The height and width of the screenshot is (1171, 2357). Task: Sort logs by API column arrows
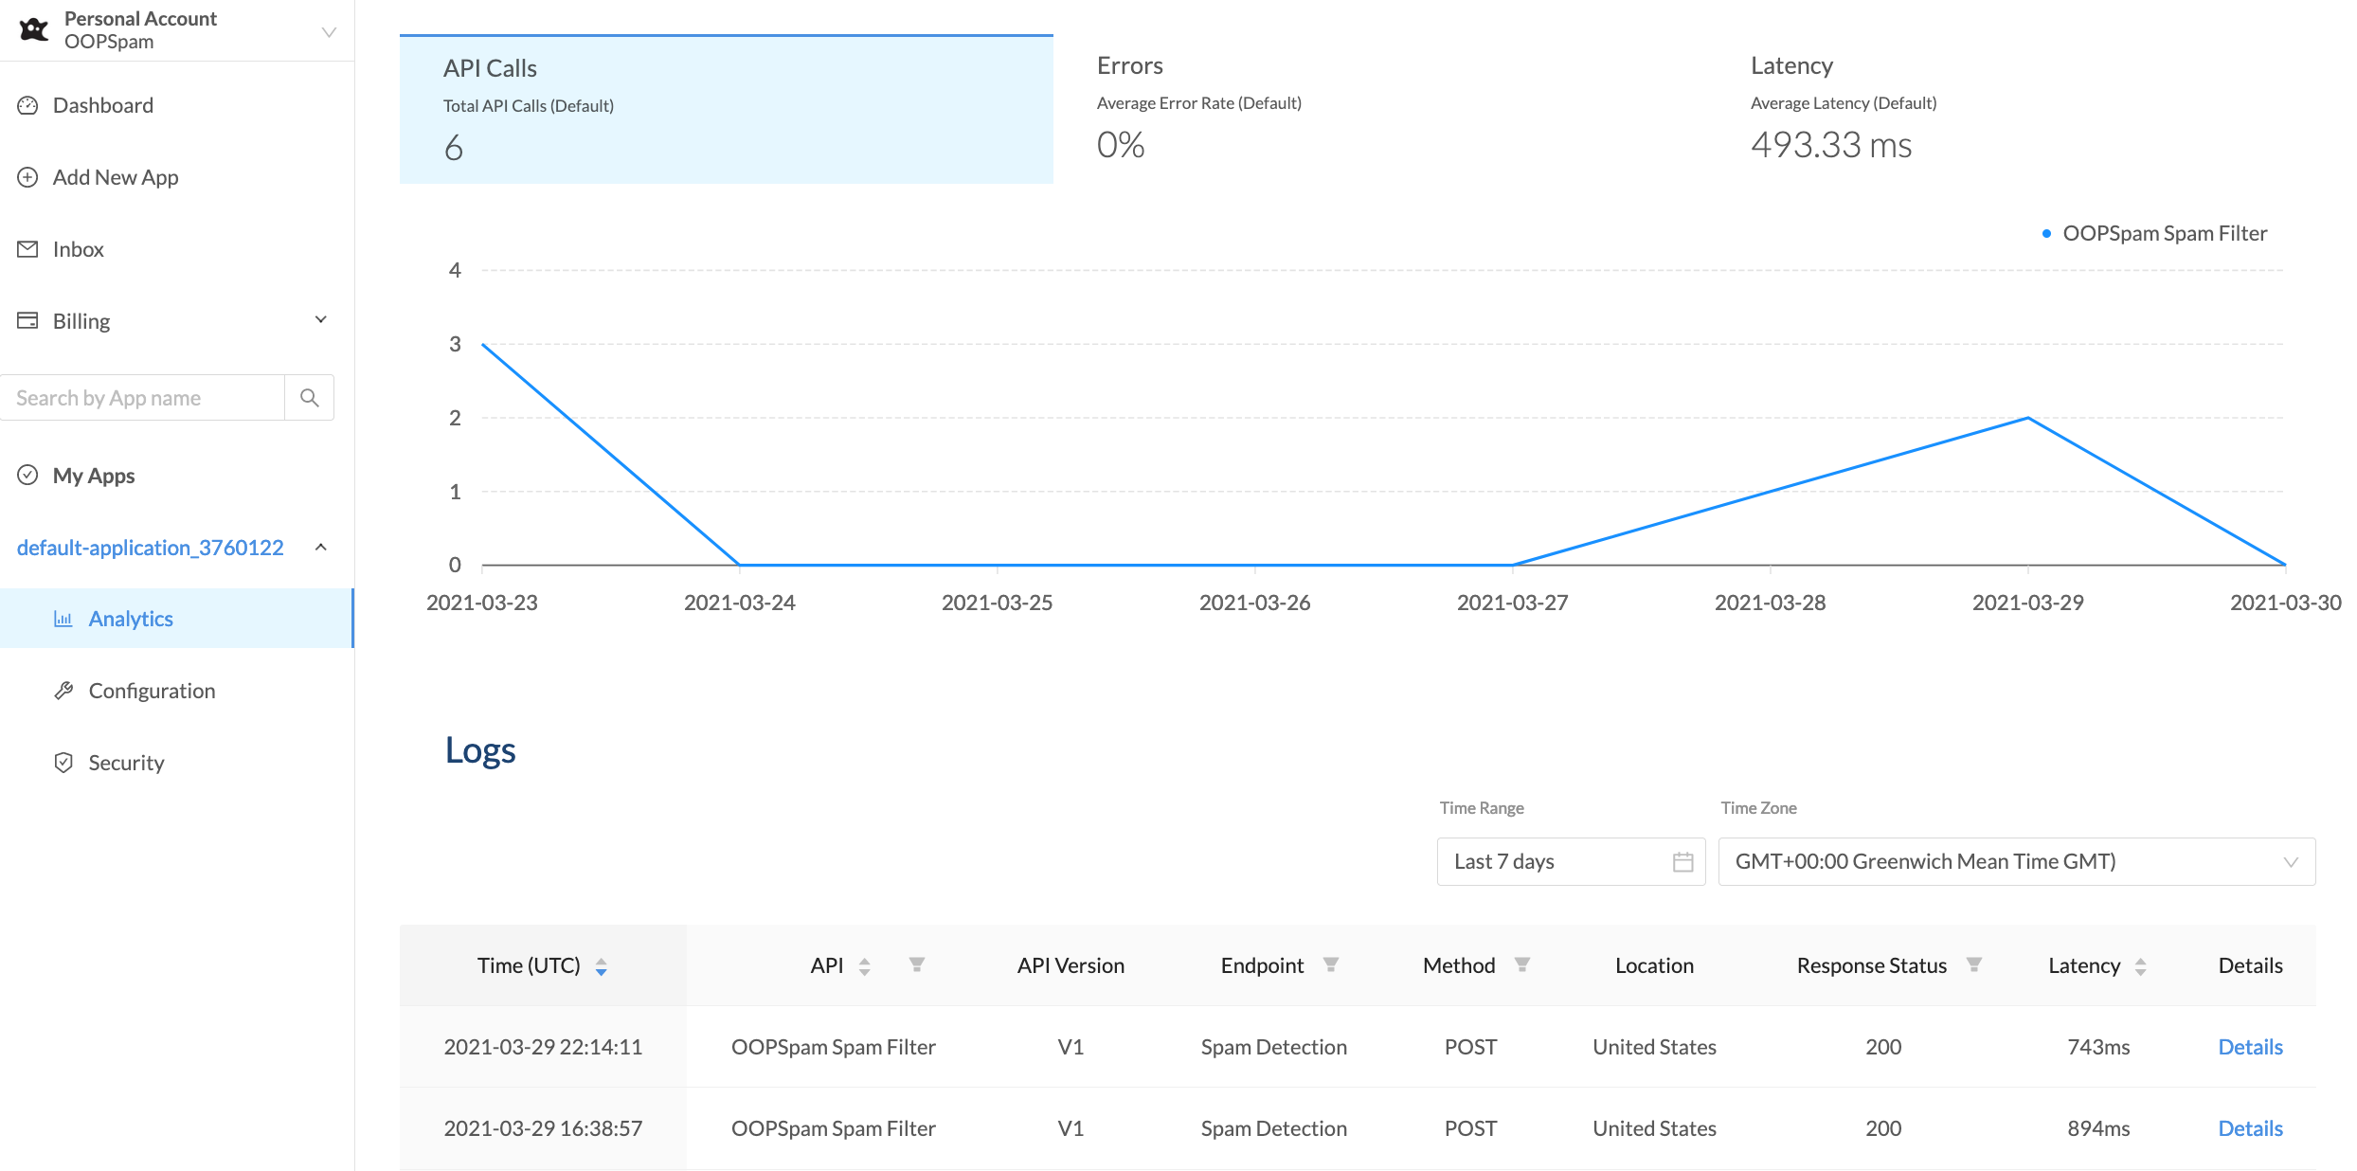tap(864, 966)
